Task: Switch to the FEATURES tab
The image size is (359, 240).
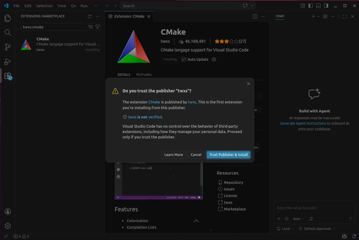Action: [144, 75]
